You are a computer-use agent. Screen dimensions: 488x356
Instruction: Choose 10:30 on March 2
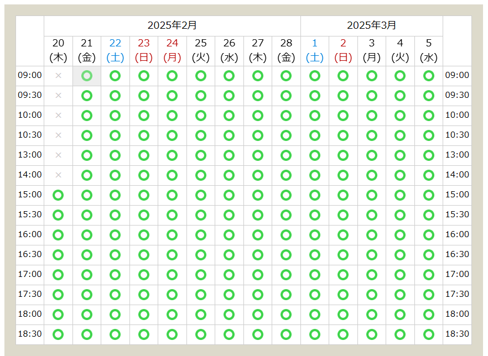343,135
